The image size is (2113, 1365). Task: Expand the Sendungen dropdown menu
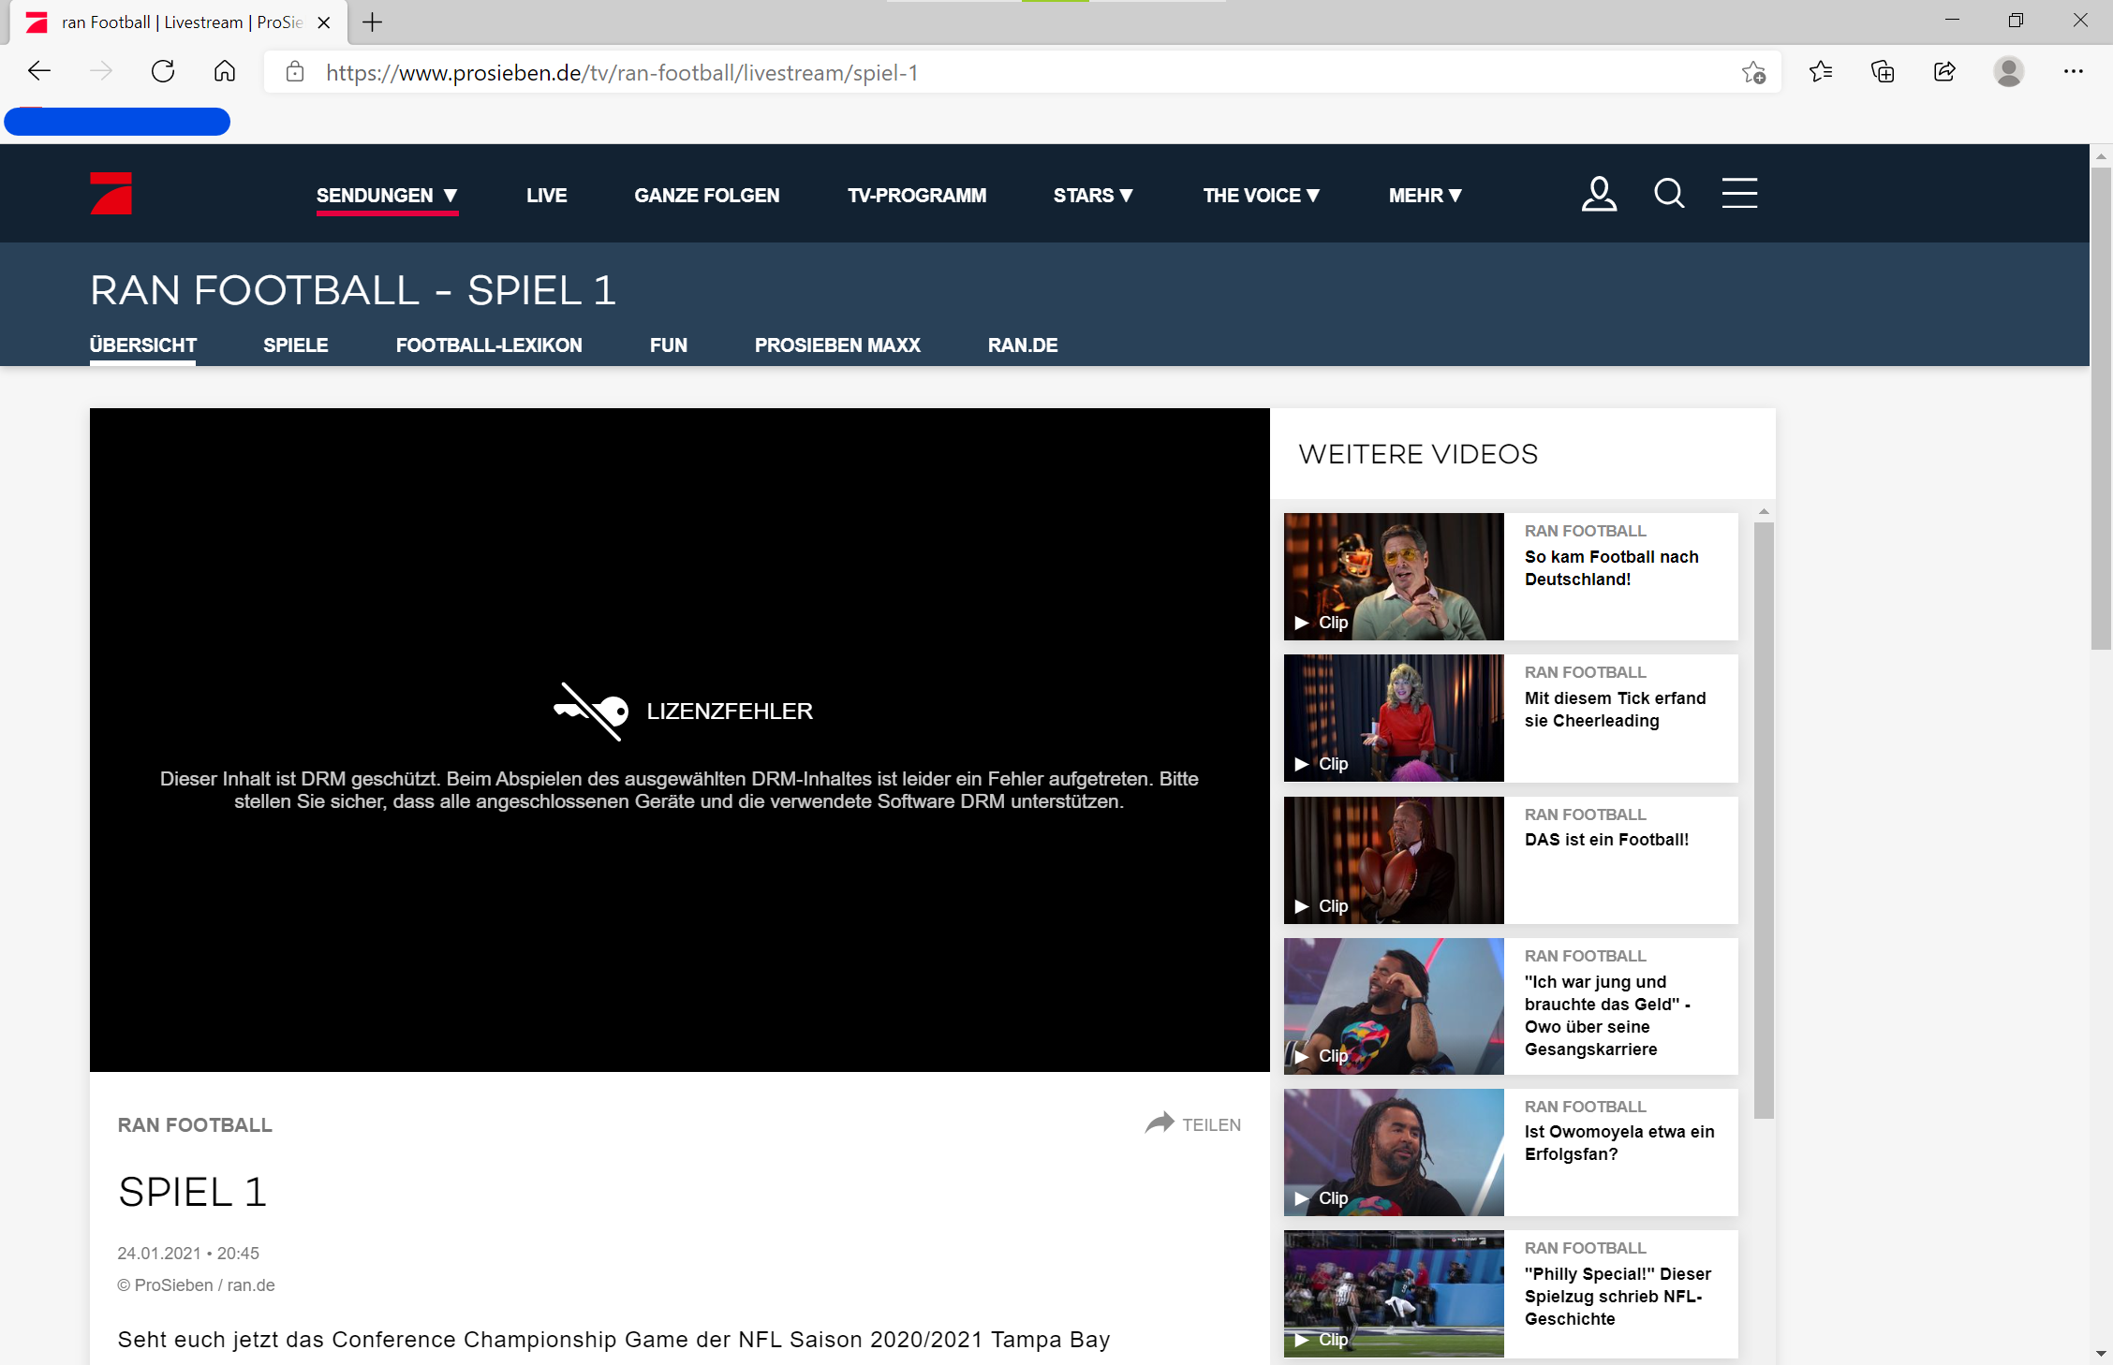click(386, 196)
